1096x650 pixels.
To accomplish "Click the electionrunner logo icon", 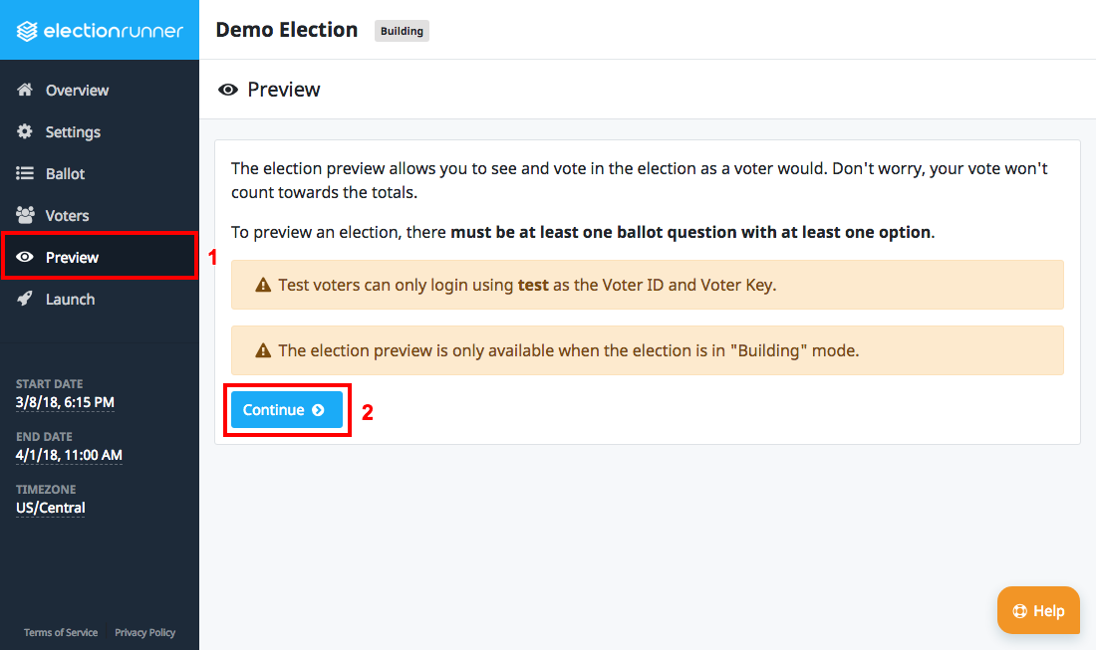I will 27,31.
